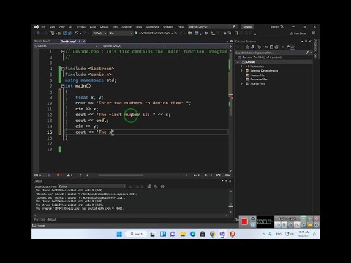This screenshot has width=351, height=263.
Task: Open the x64 platform dropdown
Action: [121, 33]
